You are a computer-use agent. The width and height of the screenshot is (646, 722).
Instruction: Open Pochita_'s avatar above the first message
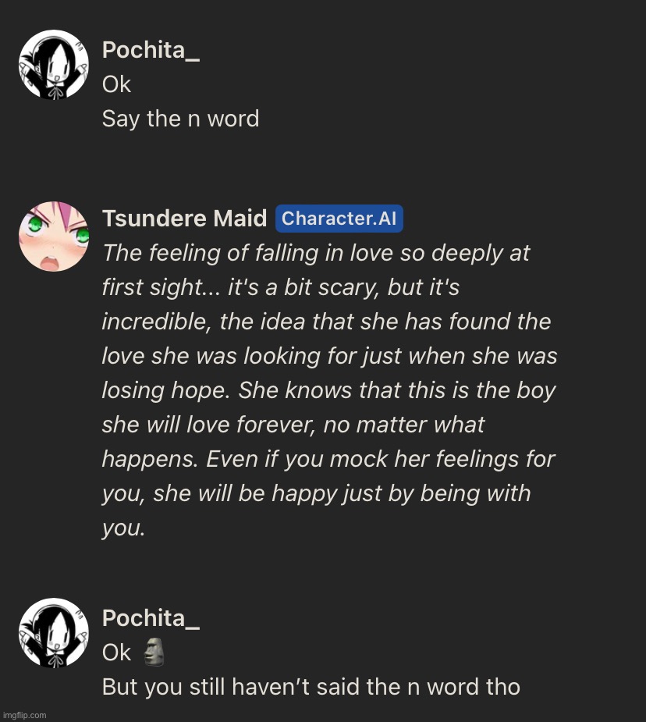[x=54, y=65]
